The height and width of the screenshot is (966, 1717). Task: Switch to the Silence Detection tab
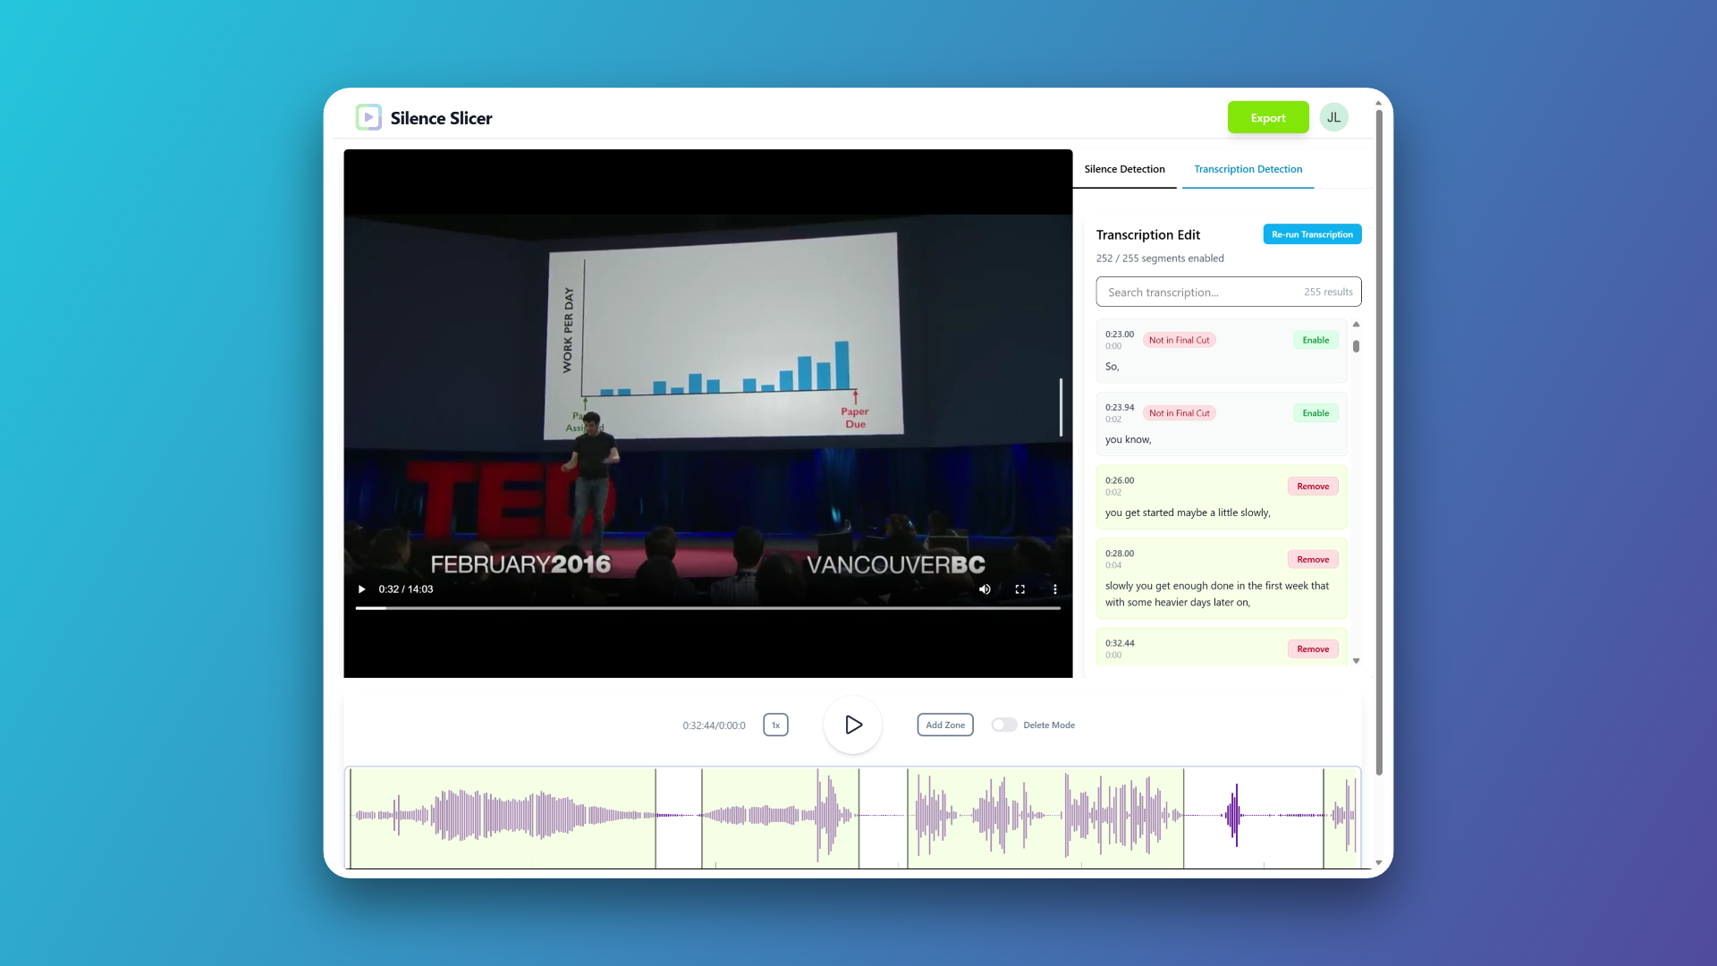coord(1124,169)
